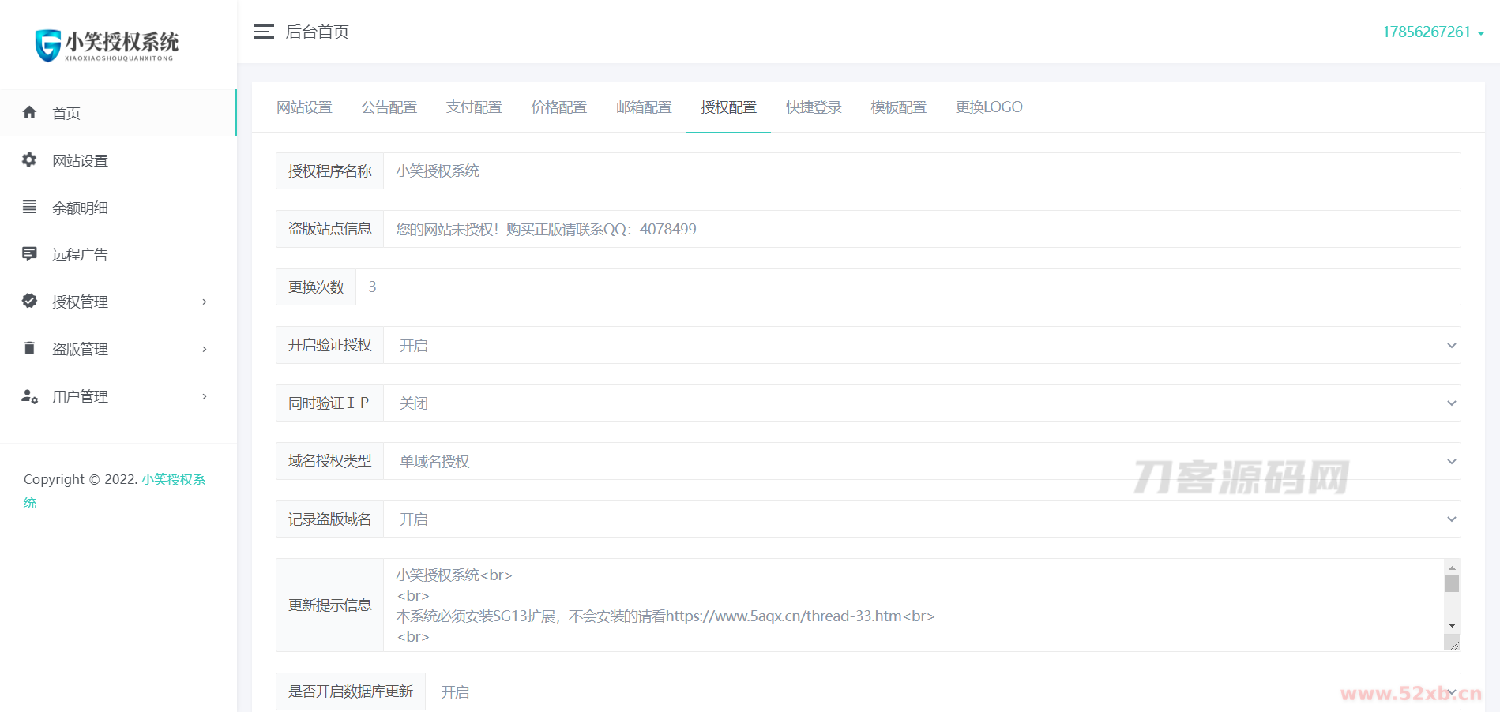The height and width of the screenshot is (712, 1500).
Task: Click the chat icon for 远程广告
Action: coord(29,254)
